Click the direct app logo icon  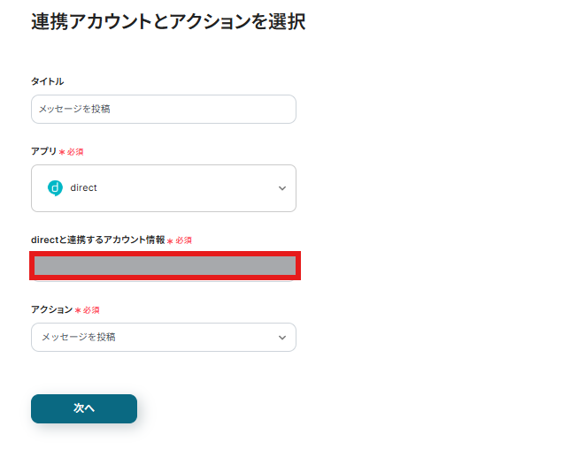point(54,187)
